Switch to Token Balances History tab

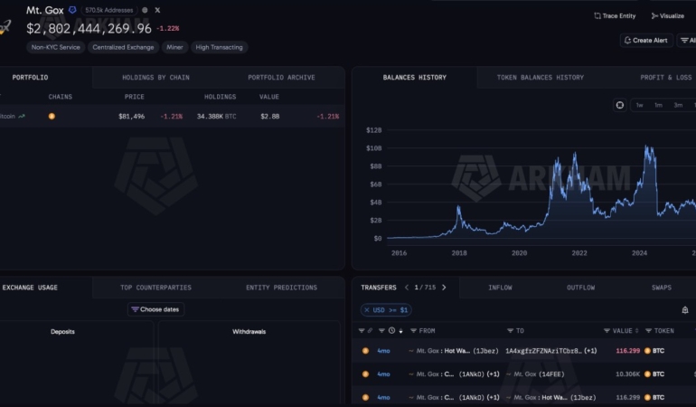(x=541, y=77)
